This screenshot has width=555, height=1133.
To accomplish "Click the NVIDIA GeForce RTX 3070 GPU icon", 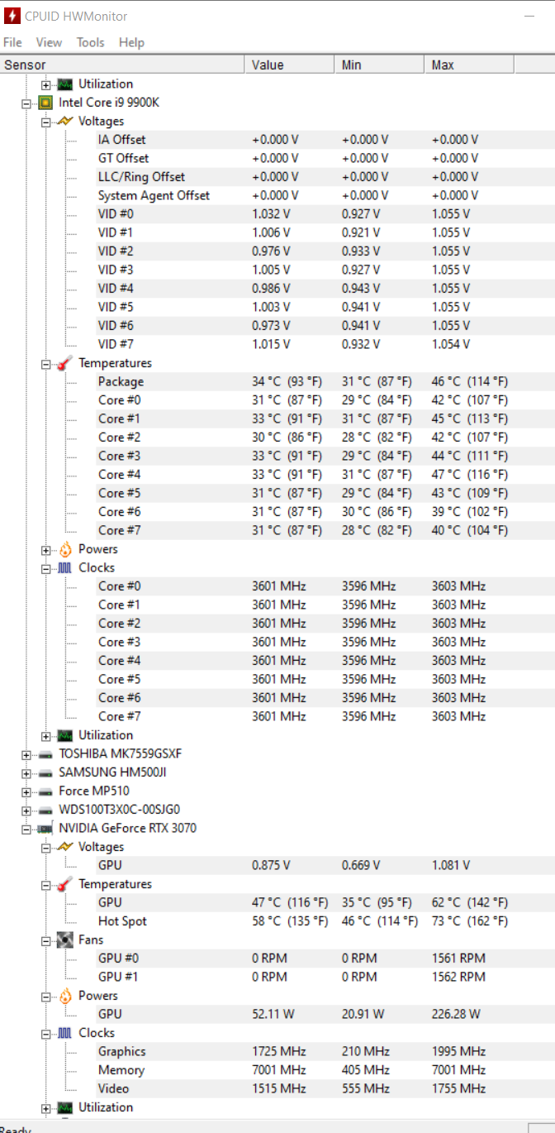I will pos(44,828).
